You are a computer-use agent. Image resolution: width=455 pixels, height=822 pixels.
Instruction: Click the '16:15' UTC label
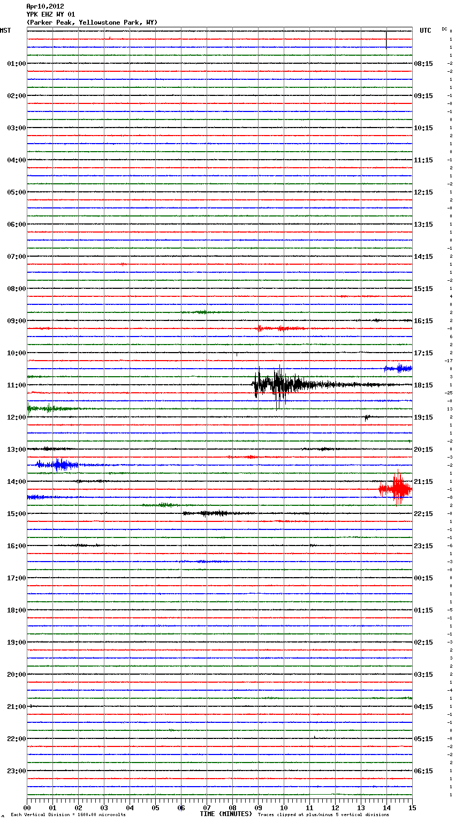point(423,321)
